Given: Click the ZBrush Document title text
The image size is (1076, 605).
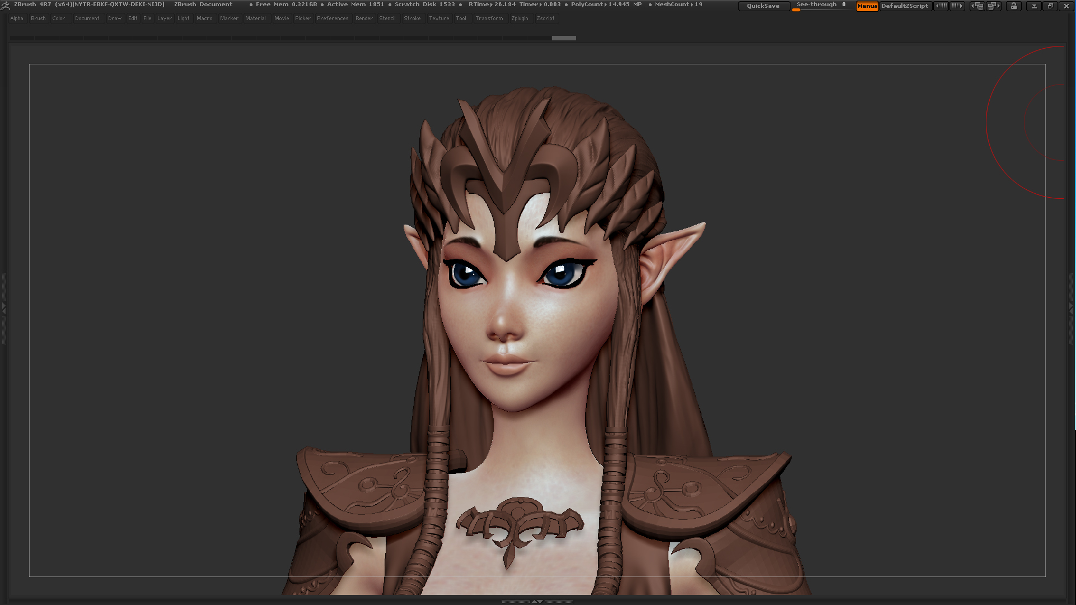Looking at the screenshot, I should tap(203, 4).
